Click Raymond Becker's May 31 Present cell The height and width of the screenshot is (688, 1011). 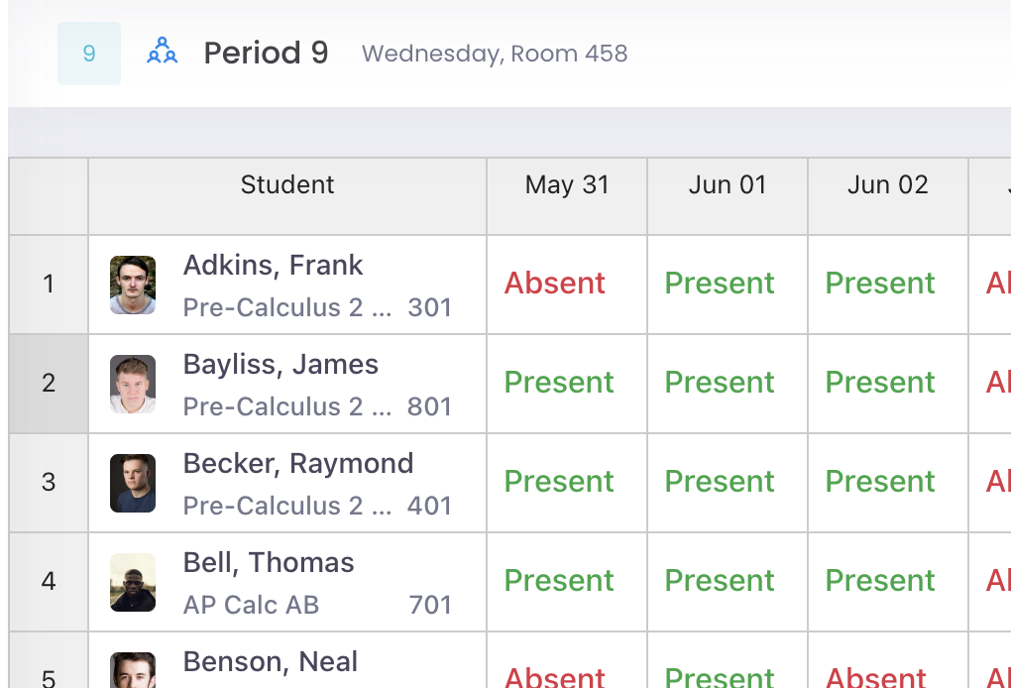point(559,482)
